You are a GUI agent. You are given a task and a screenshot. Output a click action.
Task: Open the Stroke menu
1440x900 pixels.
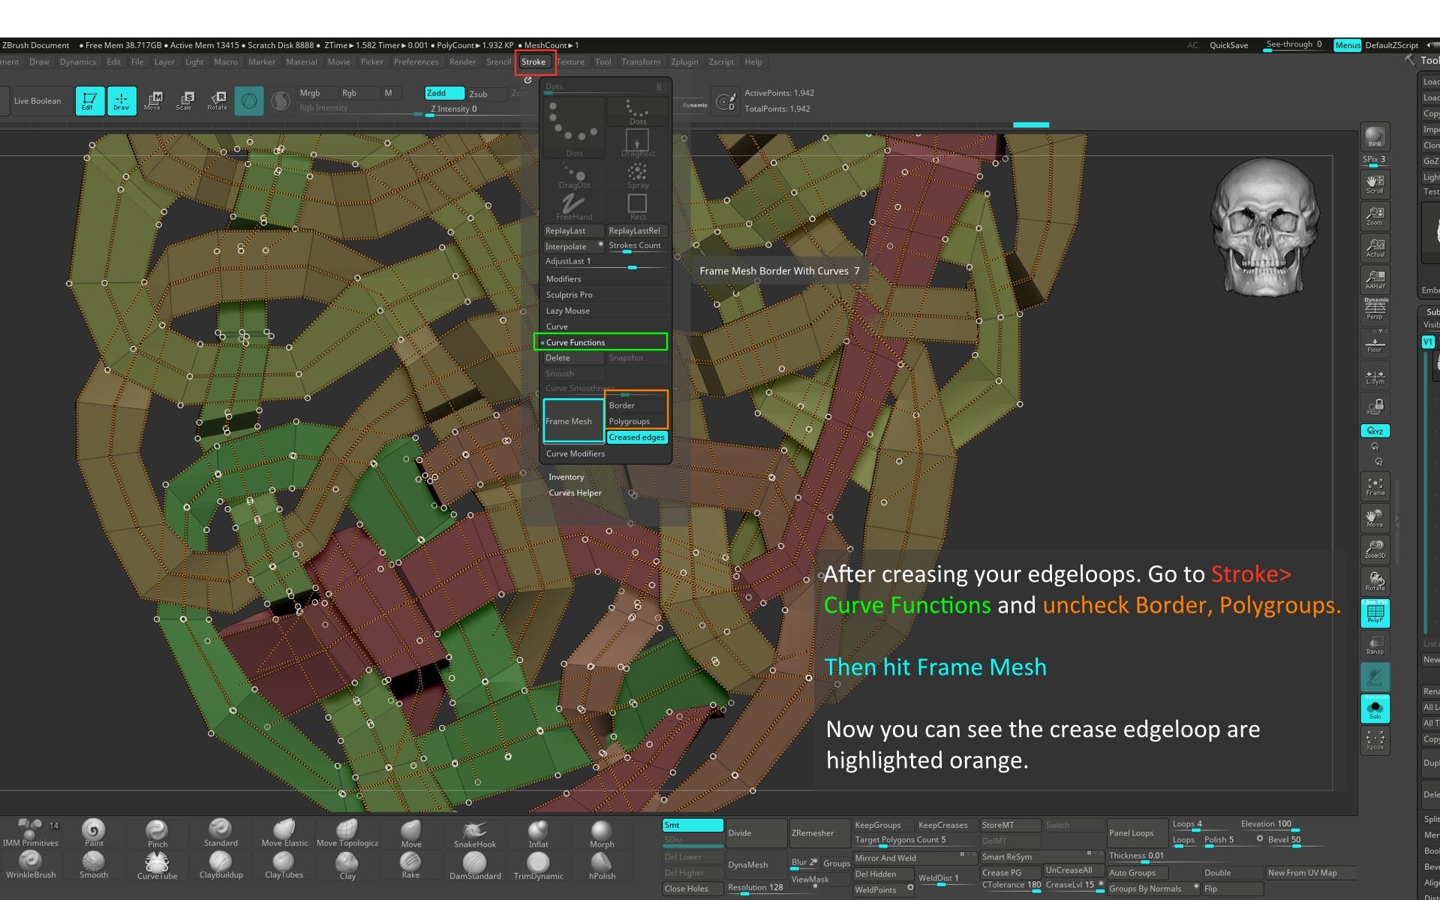pos(534,62)
